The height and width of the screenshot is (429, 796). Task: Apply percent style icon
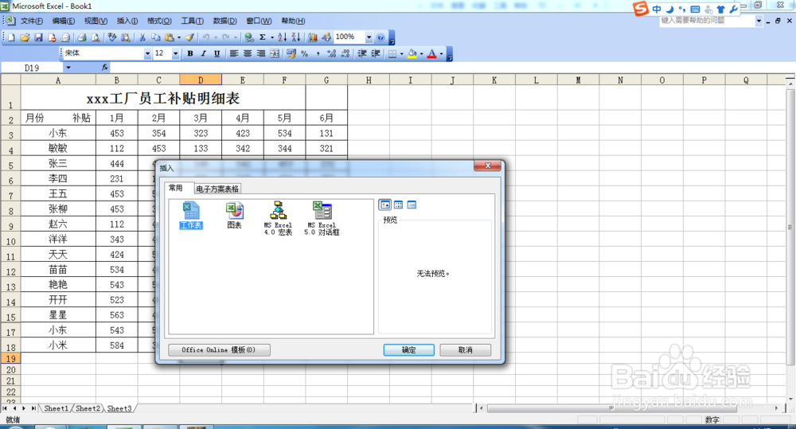(x=304, y=53)
